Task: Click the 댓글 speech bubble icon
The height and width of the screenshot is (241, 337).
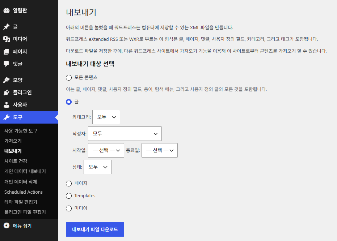Action: (7, 64)
